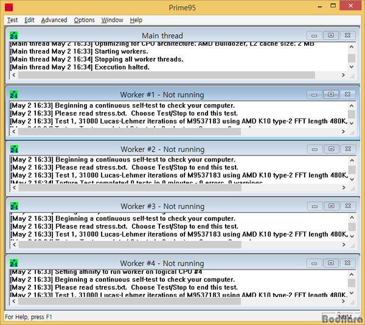Minimize the Worker #4 child window

315,263
